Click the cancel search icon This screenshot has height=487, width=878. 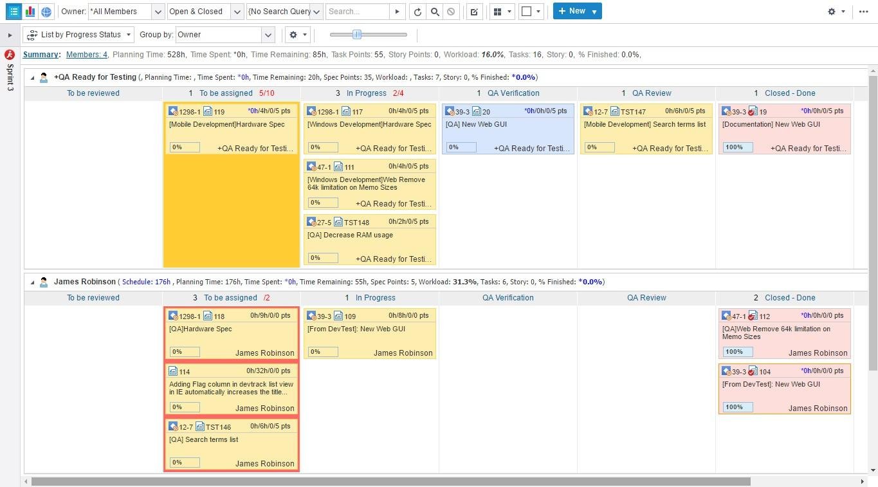coord(451,12)
